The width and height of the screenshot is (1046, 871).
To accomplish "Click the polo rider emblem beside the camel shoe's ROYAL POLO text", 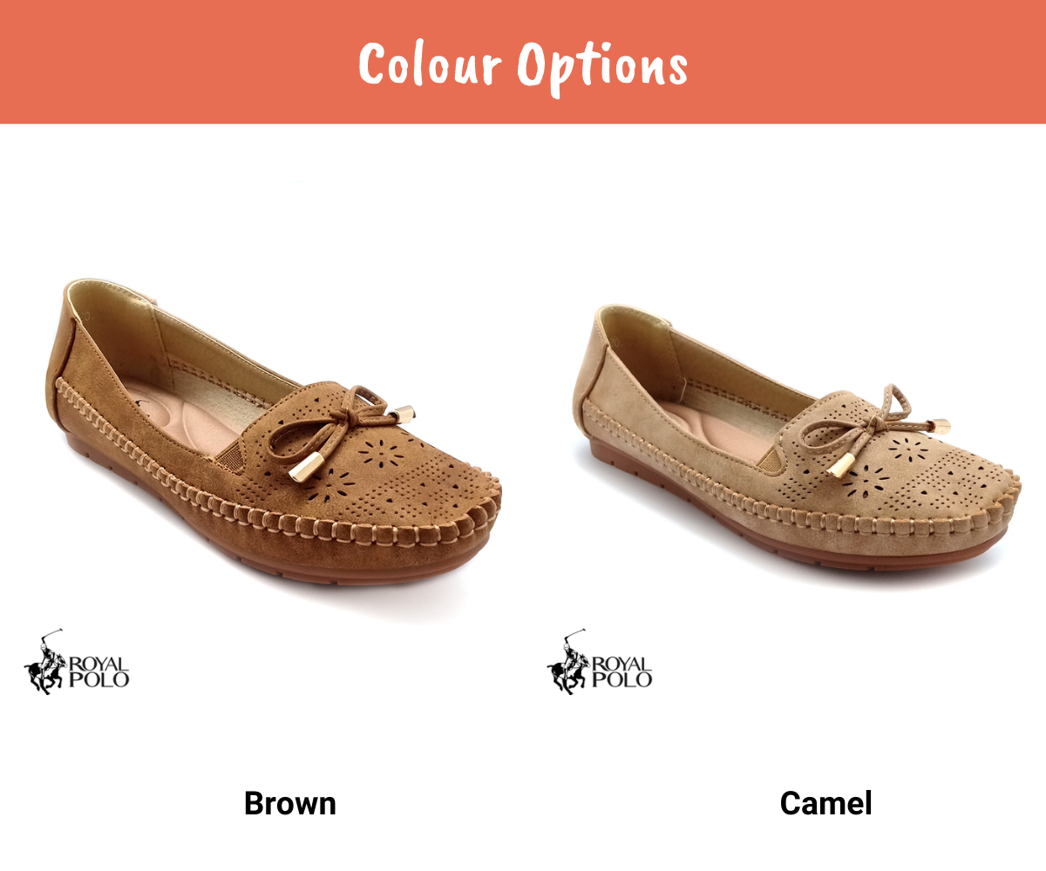I will [x=568, y=662].
